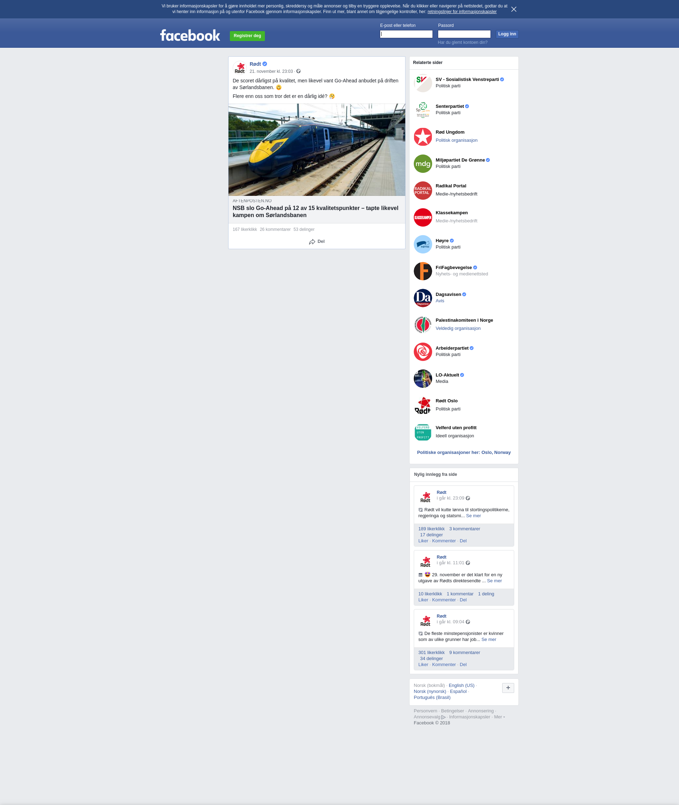
Task: Click the Facebook logo in header
Action: coord(190,35)
